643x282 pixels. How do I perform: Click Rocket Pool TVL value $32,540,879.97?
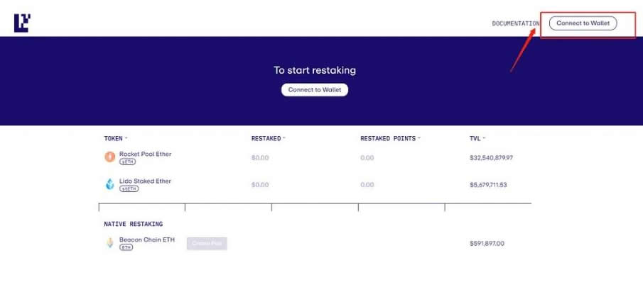(491, 158)
